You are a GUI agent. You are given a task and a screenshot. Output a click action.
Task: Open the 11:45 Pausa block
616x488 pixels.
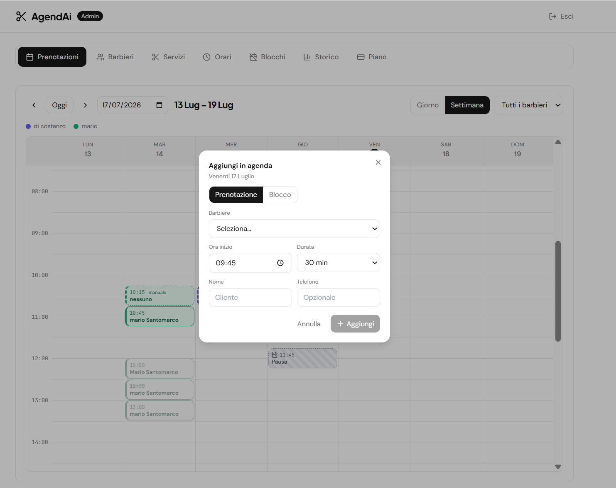click(303, 358)
